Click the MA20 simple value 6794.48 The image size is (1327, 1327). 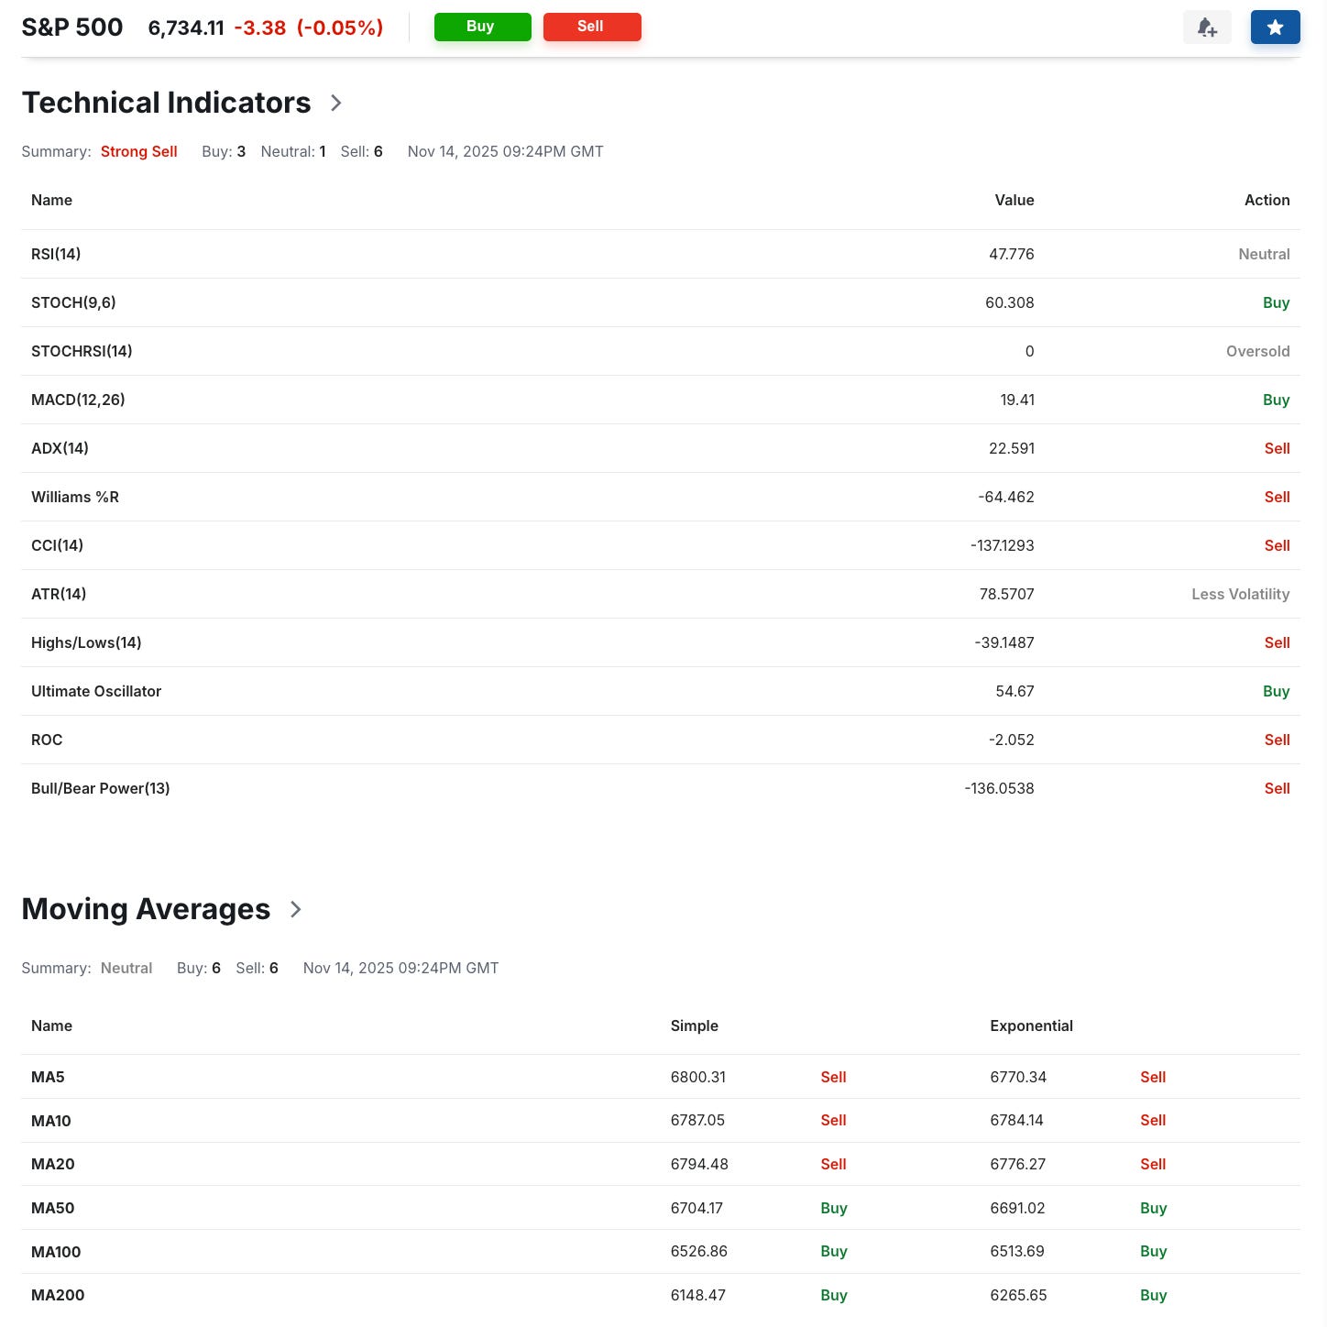700,1164
